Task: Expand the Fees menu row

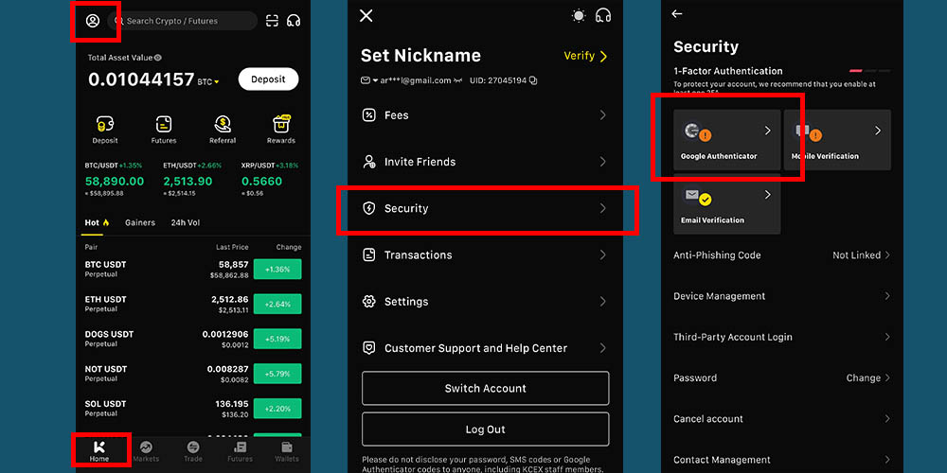Action: 485,115
